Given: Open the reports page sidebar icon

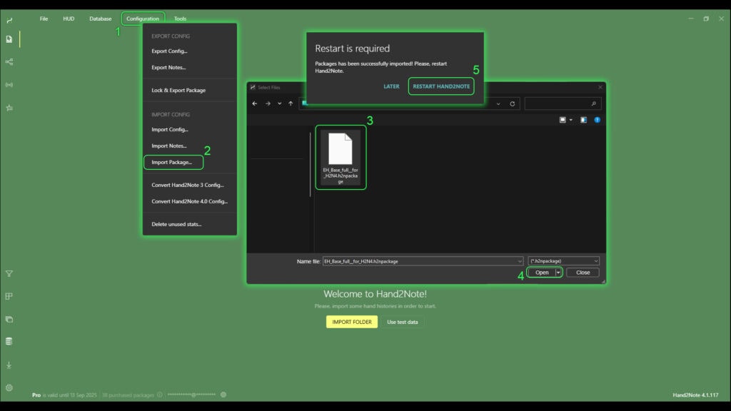Looking at the screenshot, I should (x=9, y=39).
